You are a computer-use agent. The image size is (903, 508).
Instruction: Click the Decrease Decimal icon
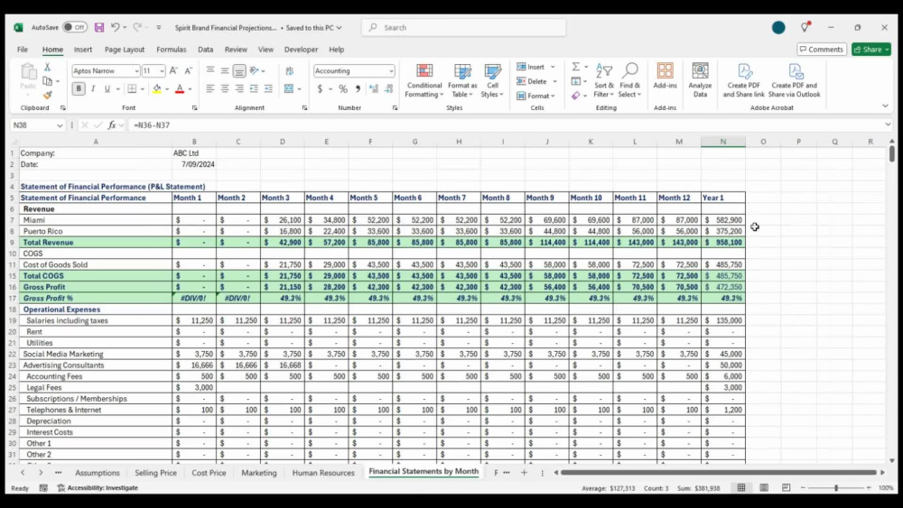388,88
